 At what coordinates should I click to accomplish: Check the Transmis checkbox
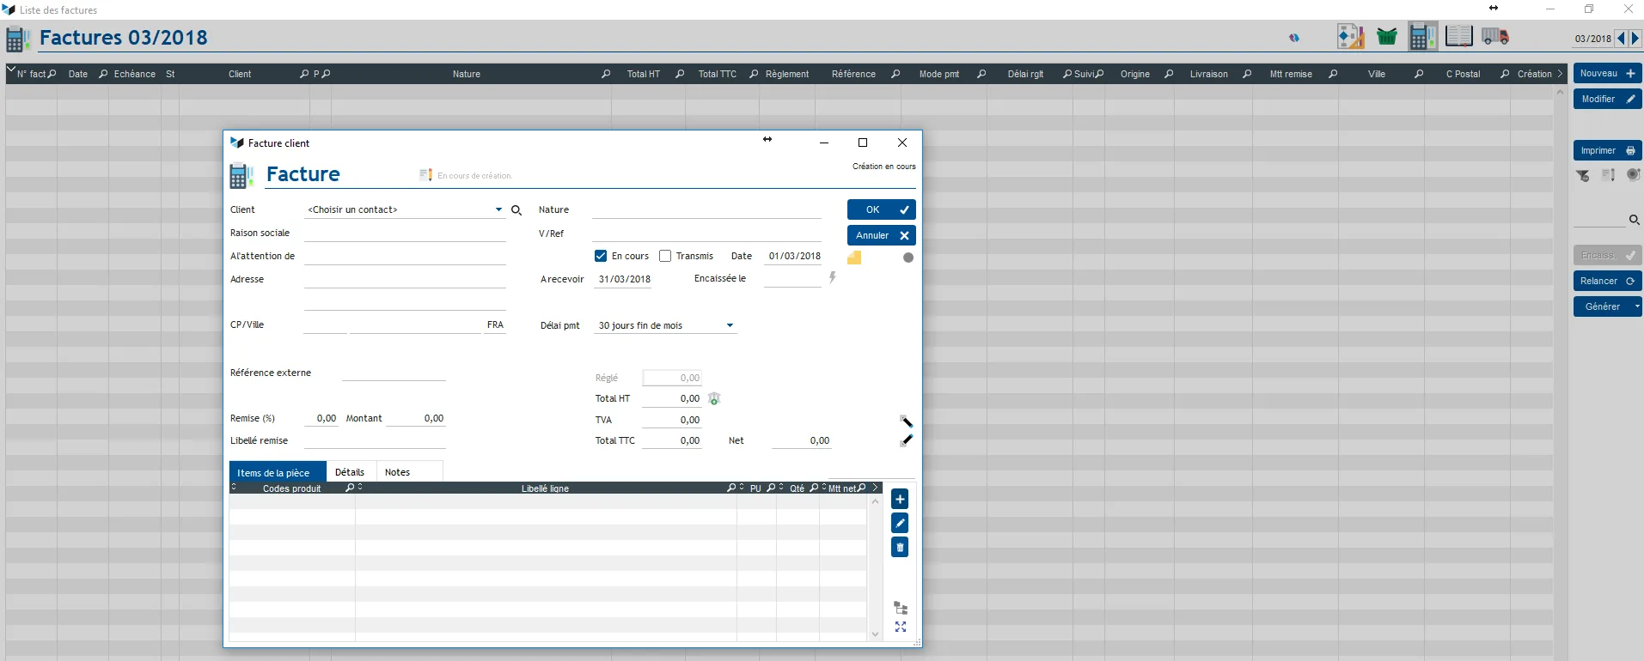[x=665, y=256]
